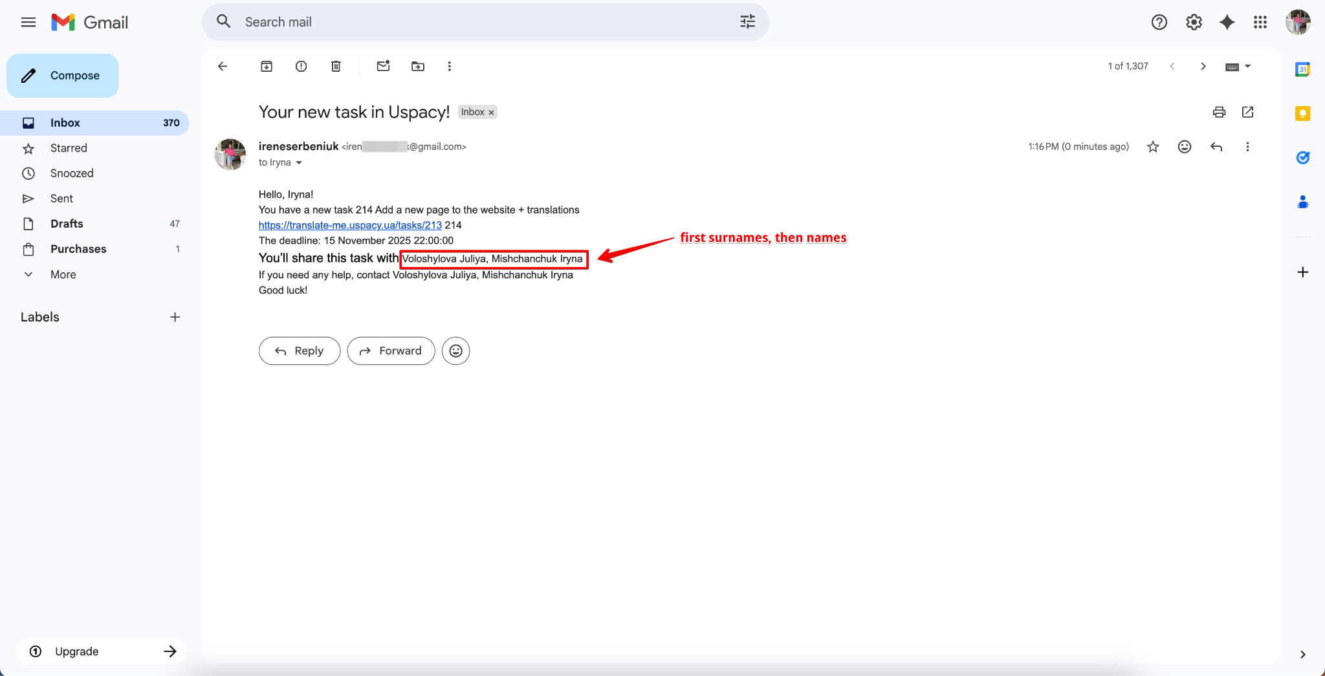This screenshot has height=676, width=1325.
Task: Open the translate-me.uspacy.ua task link
Action: (x=350, y=225)
